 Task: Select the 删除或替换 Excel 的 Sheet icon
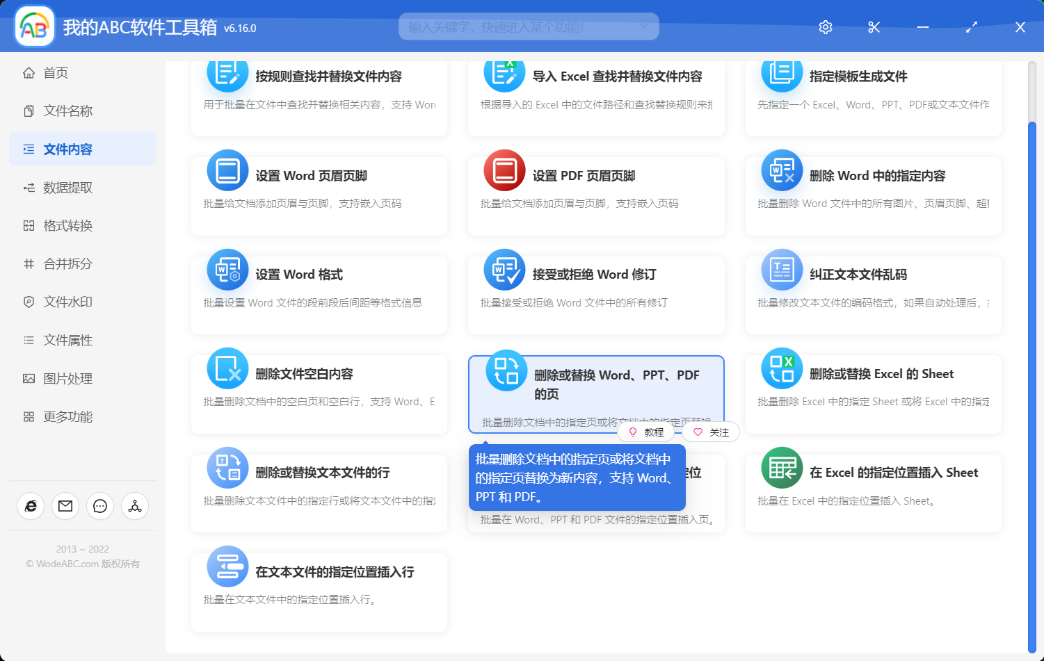781,368
